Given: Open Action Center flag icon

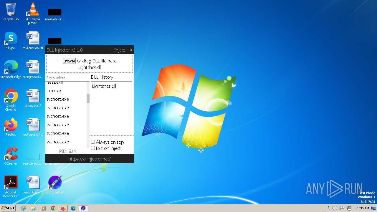Looking at the screenshot, I should pyautogui.click(x=342, y=208).
